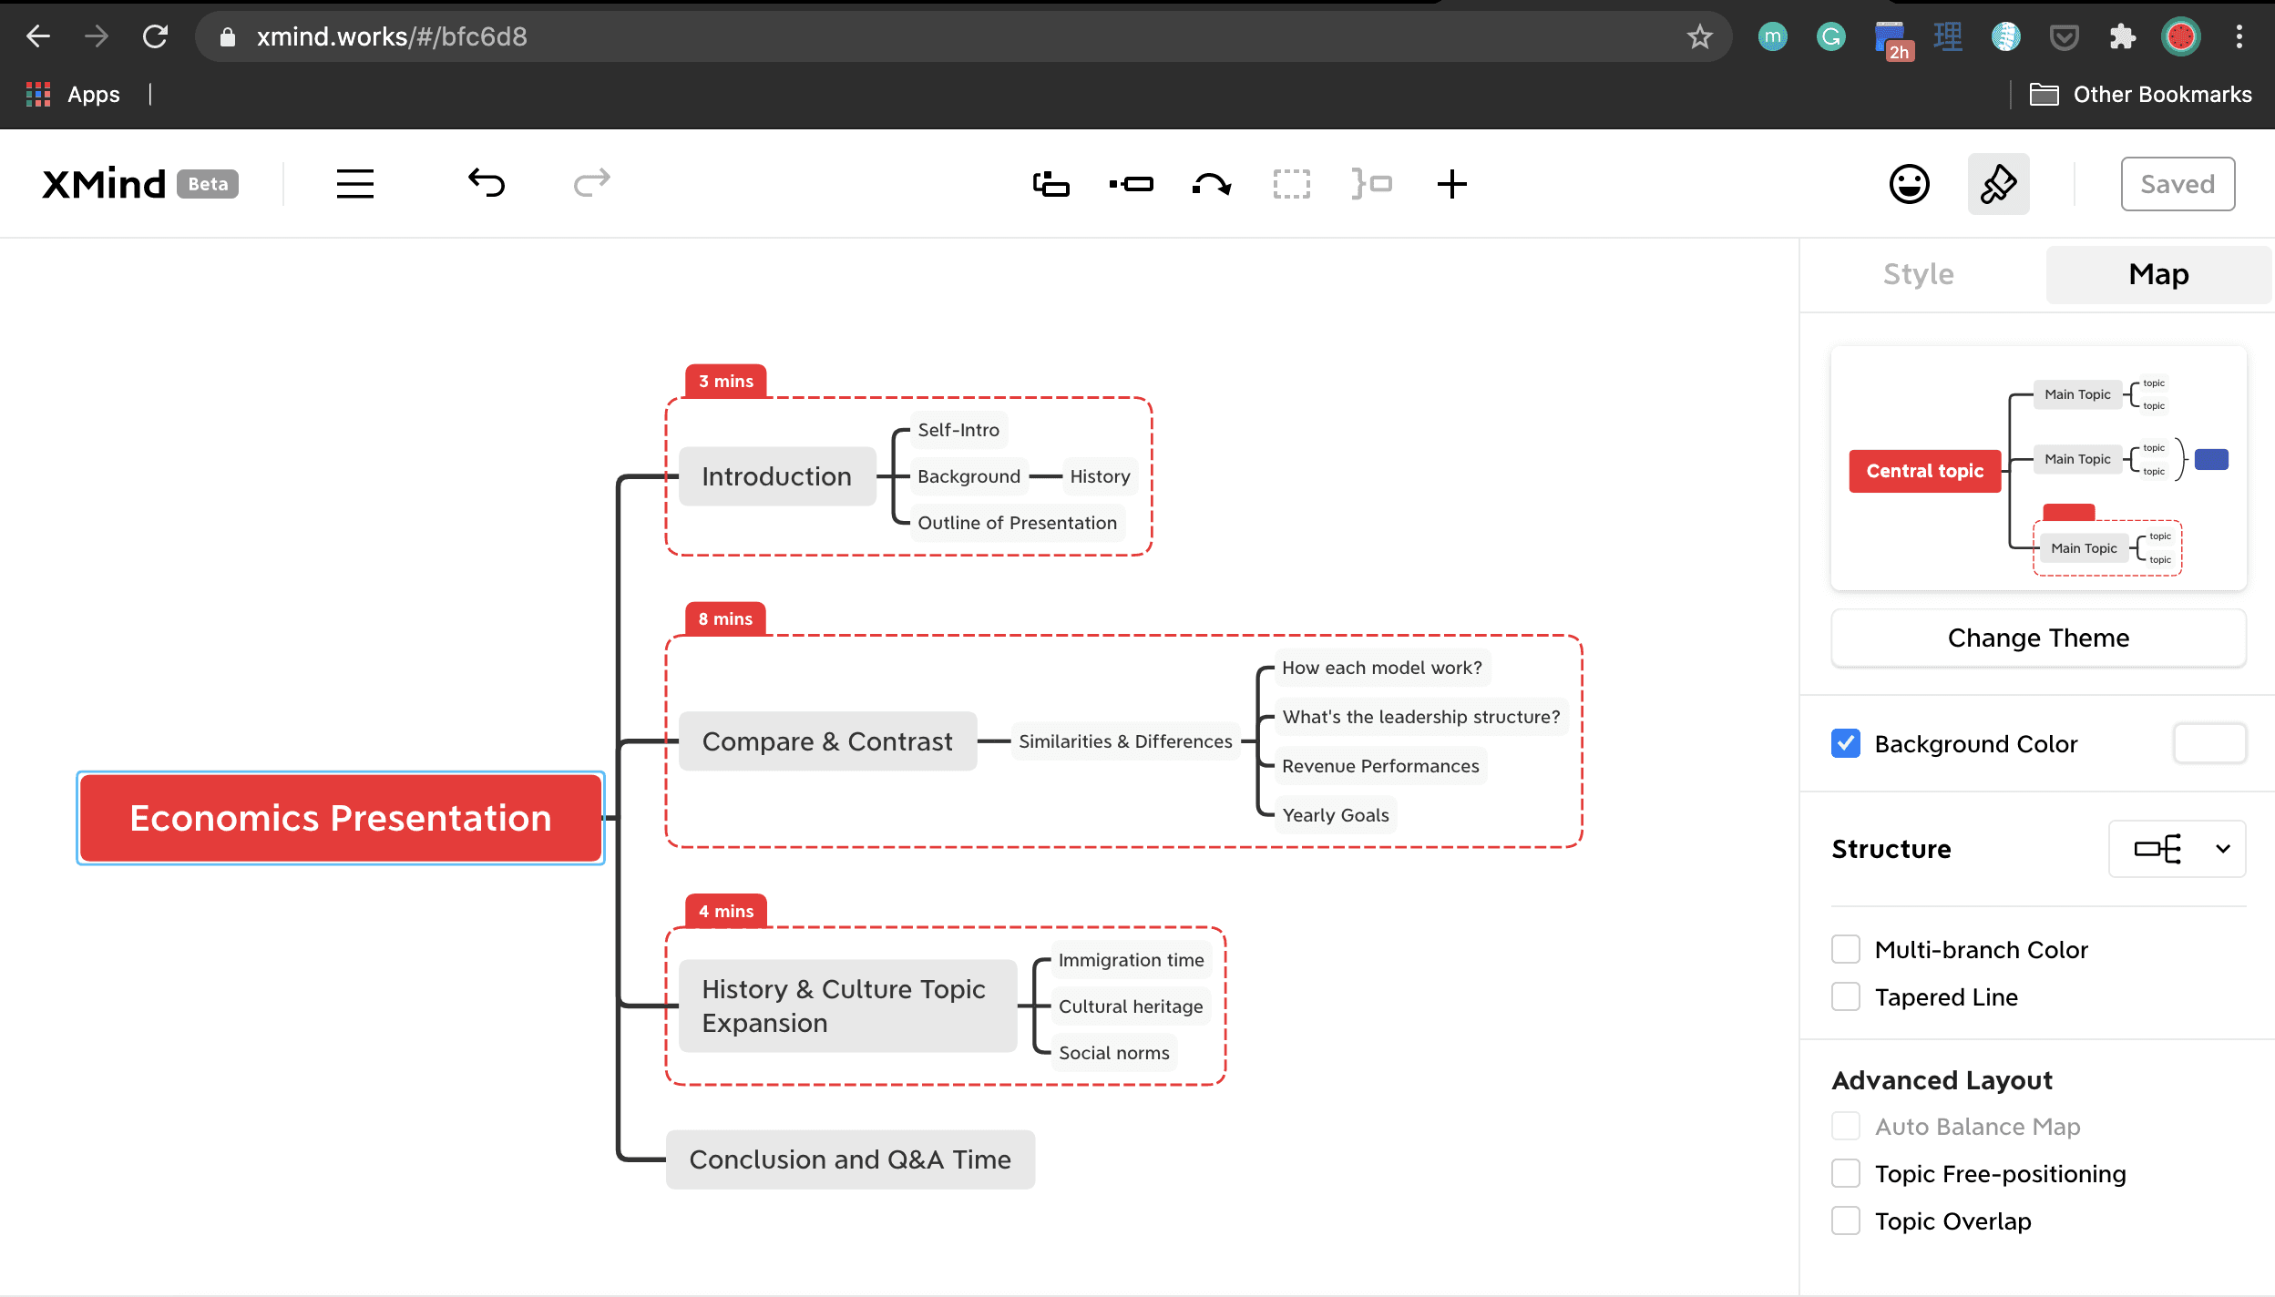Screen dimensions: 2275x1297
Task: Open the Apps grid shortcut
Action: [73, 94]
